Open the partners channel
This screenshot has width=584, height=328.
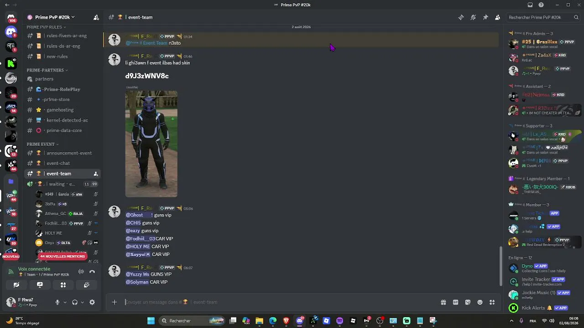pos(63,79)
